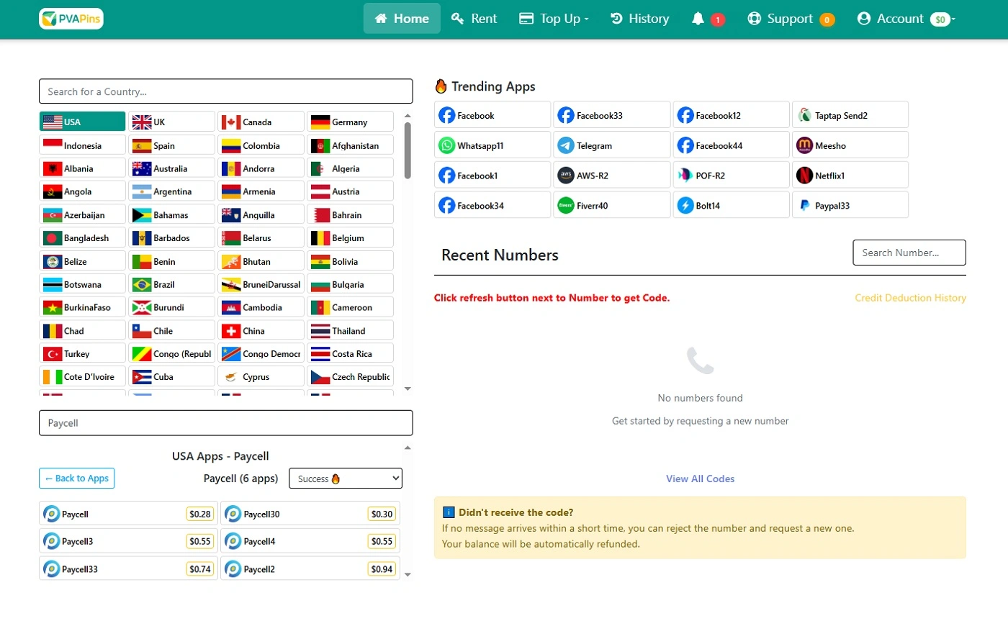Screen dimensions: 1008x626
Task: Select the Netflix1 app icon
Action: pyautogui.click(x=804, y=176)
